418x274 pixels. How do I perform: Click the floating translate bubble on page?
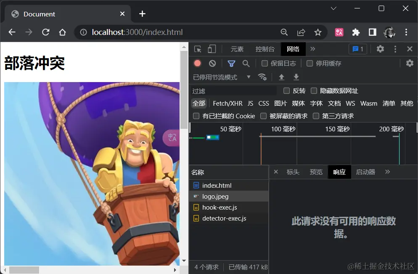[x=171, y=138]
